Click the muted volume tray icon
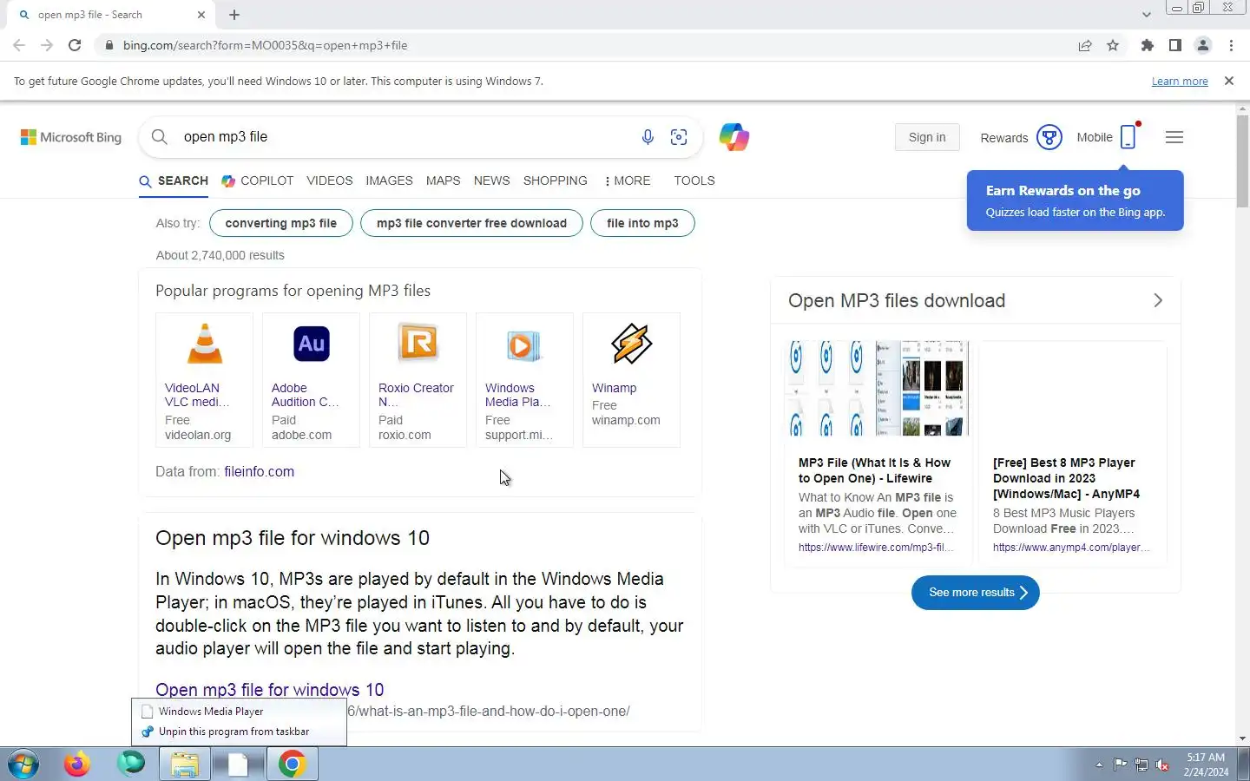The image size is (1250, 781). [x=1163, y=765]
